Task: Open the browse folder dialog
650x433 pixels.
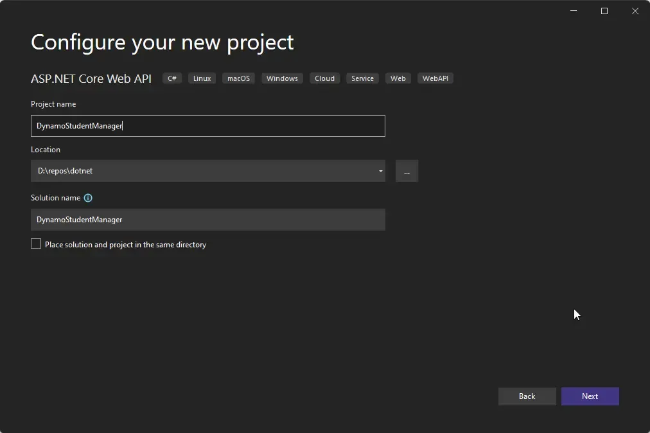Action: click(407, 171)
